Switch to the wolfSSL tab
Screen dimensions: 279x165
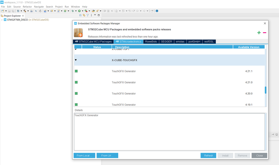click(209, 42)
